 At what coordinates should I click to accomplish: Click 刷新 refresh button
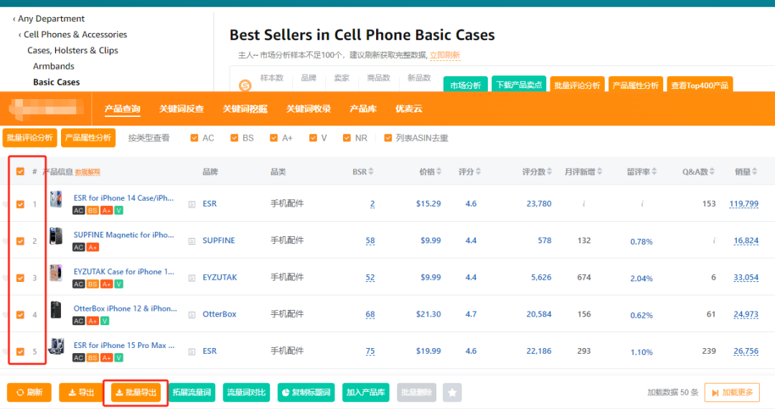(29, 392)
